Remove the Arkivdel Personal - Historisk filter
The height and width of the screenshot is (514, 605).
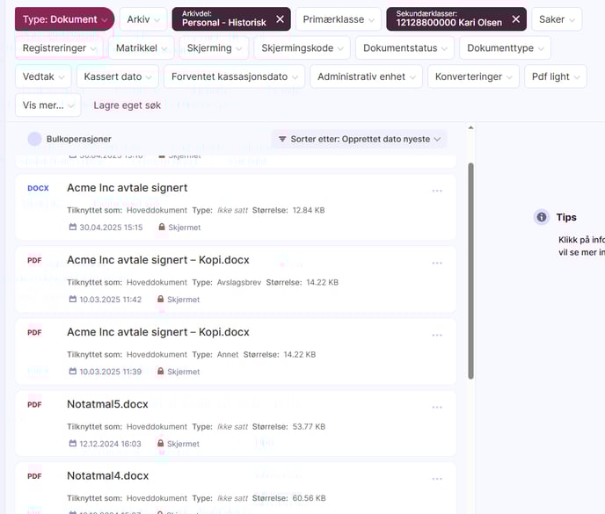(280, 19)
